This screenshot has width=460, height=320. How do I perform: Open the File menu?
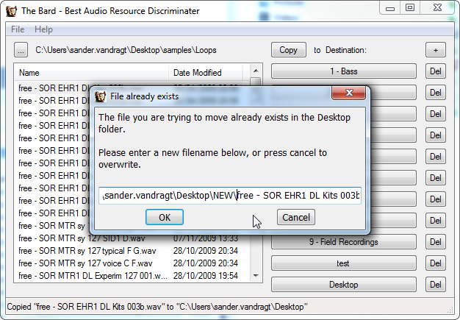tap(18, 29)
